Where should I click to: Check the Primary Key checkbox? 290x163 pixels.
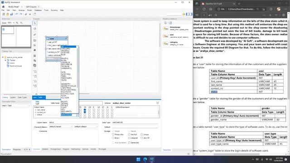(113, 134)
